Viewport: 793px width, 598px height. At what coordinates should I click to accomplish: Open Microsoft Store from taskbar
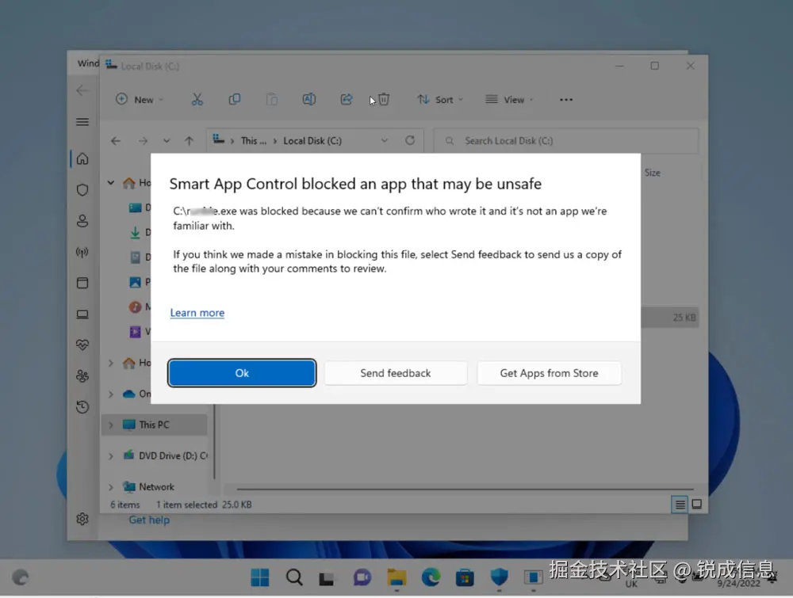[464, 577]
